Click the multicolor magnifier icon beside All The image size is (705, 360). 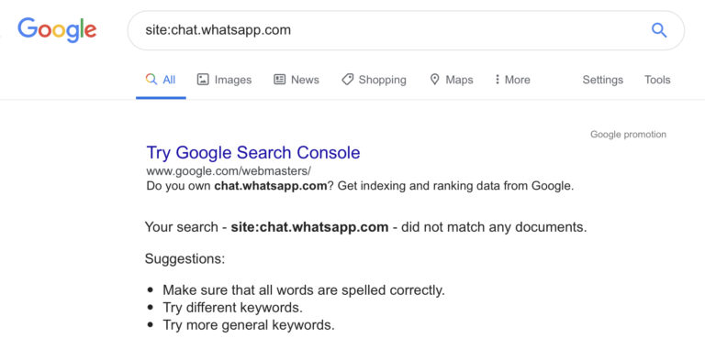[x=151, y=80]
